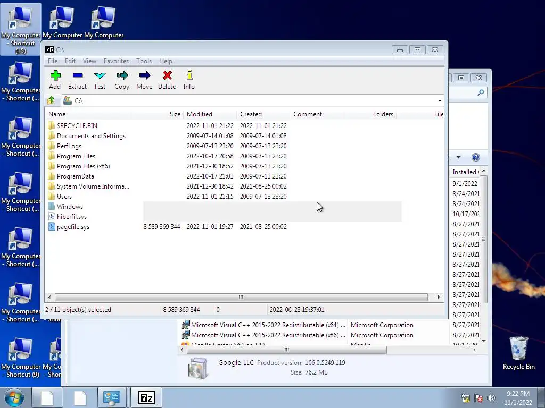Select My Computer - Shortcut (15) desktop icon

coord(21,29)
